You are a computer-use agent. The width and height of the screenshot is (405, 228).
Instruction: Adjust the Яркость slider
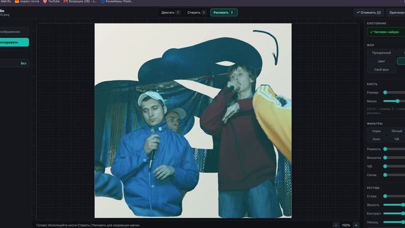394,205
